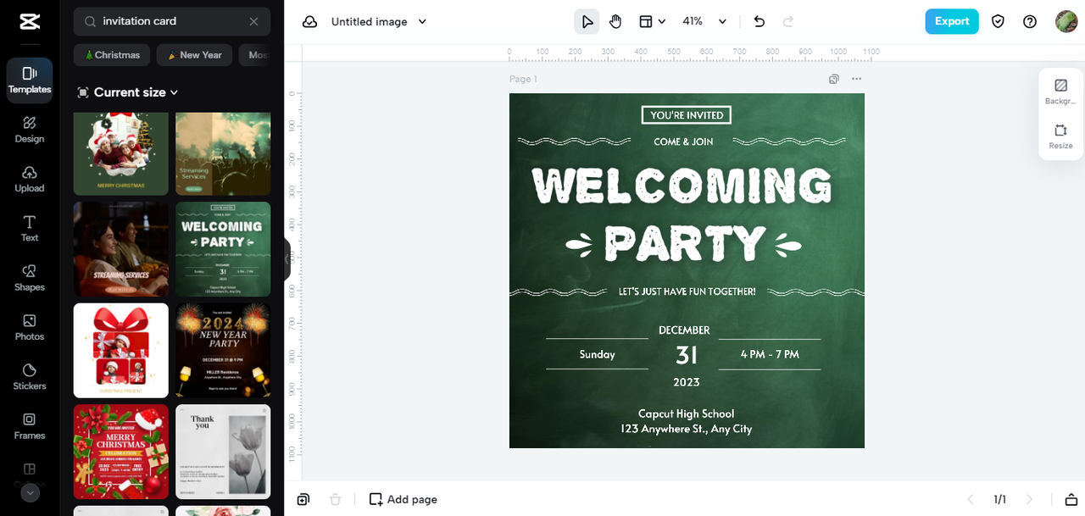Open the Photos sidebar tab
Screen dimensions: 1085x516
(30, 327)
